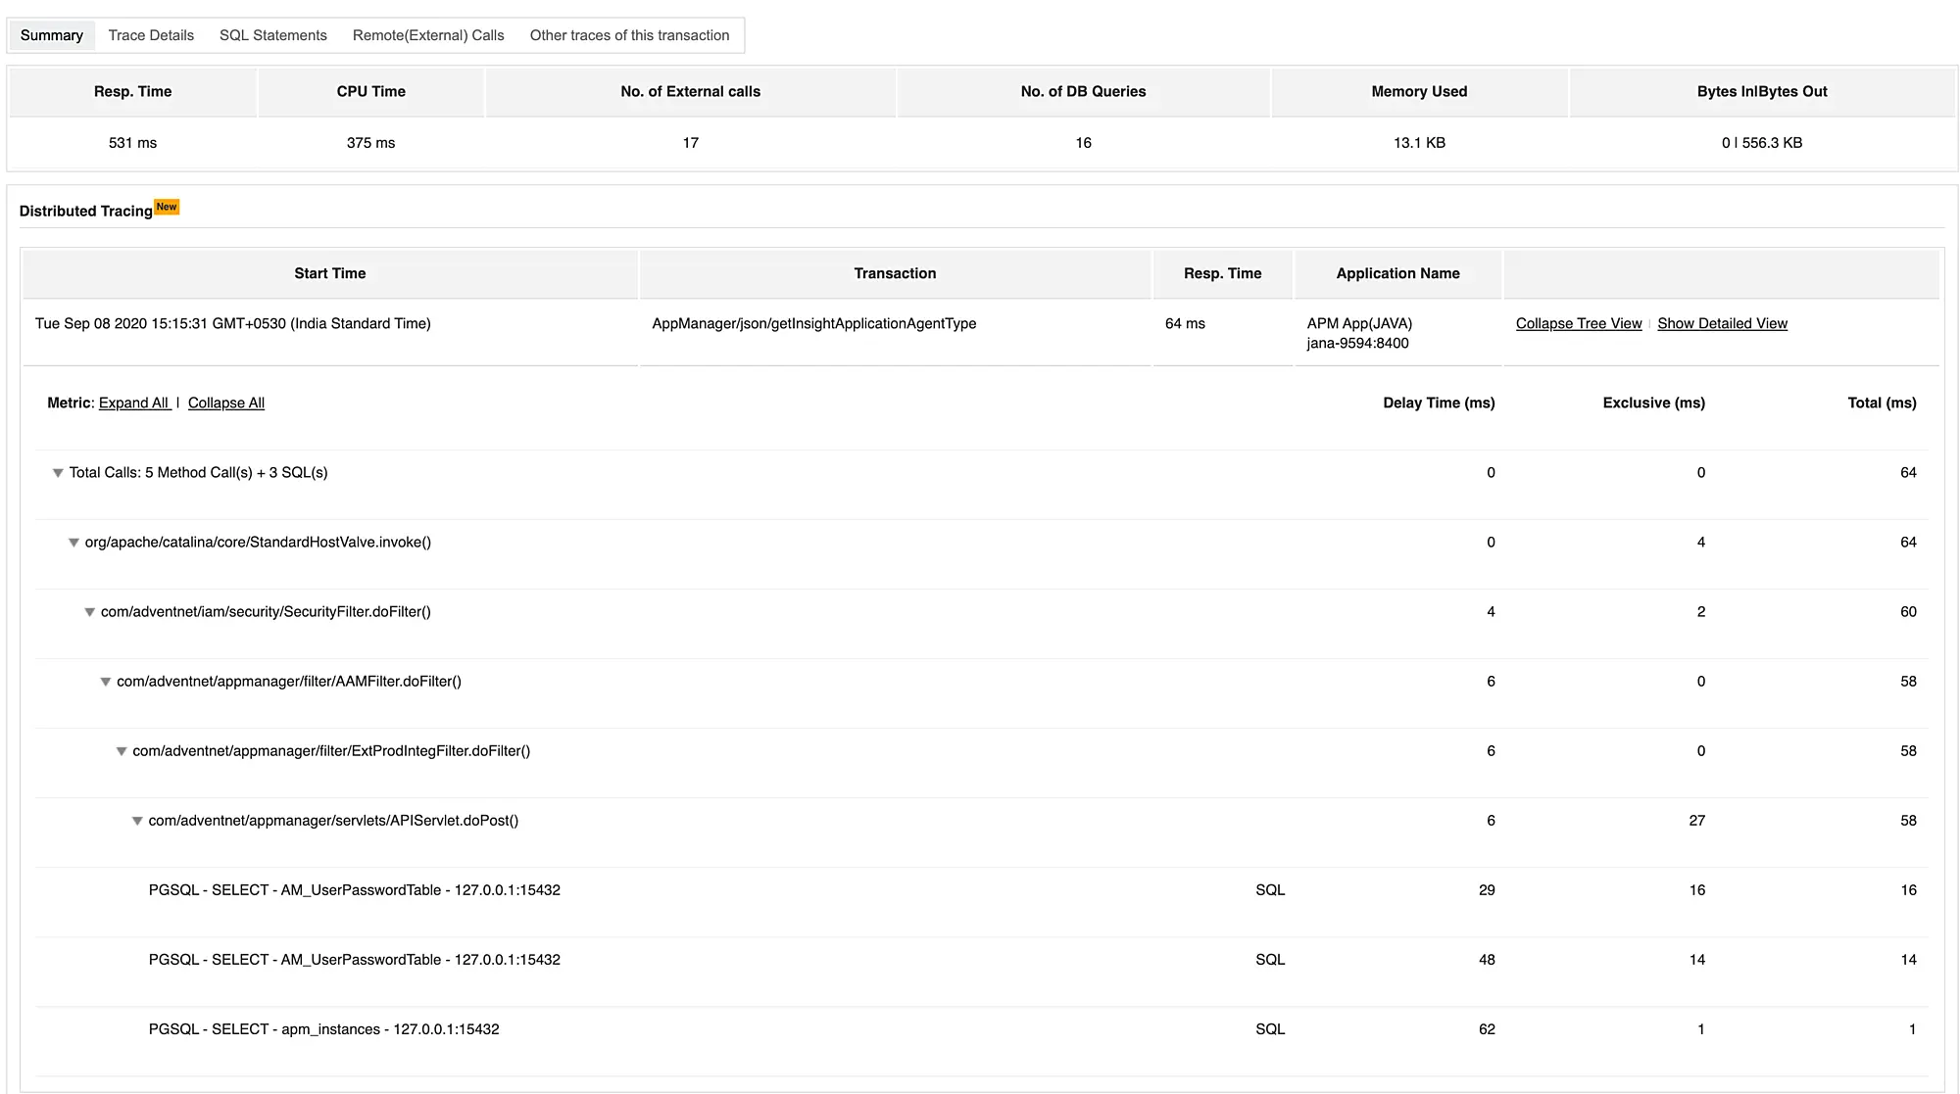This screenshot has height=1094, width=1960.
Task: Click the New badge beside Distributed Tracing
Action: (167, 207)
